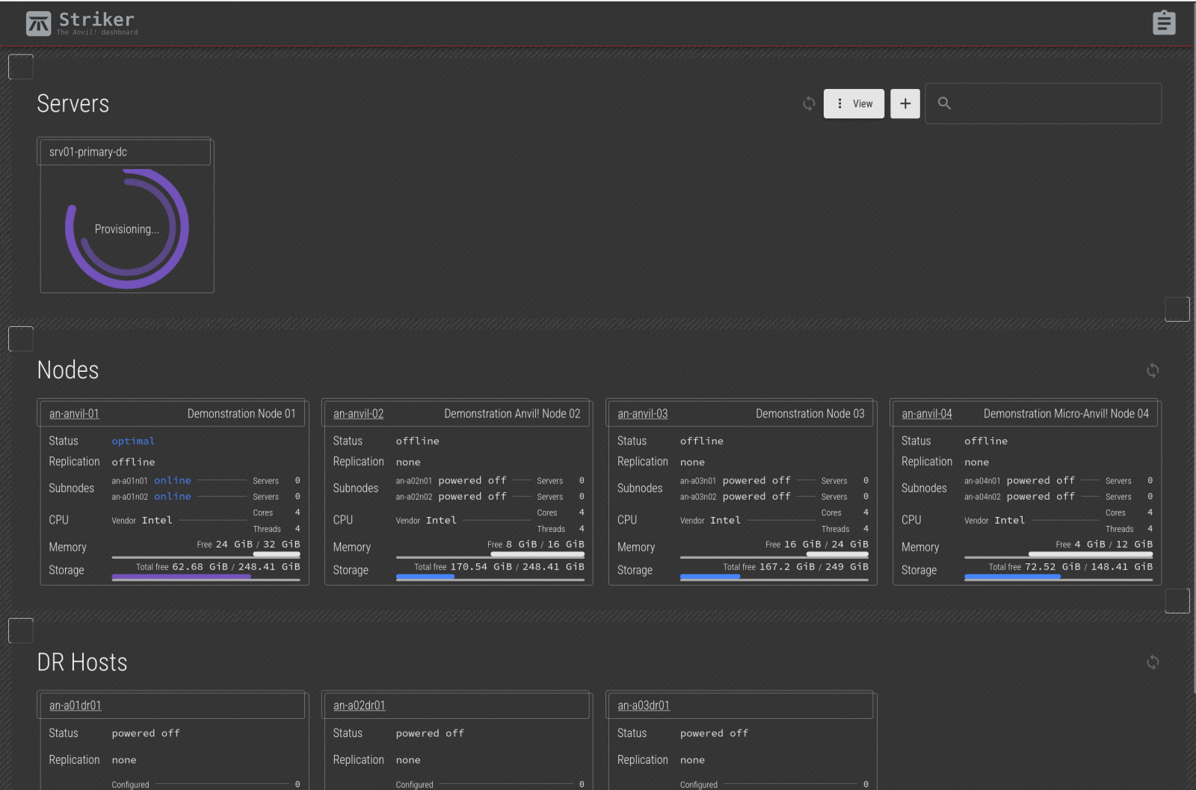The width and height of the screenshot is (1196, 790).
Task: Open the an-a03dr01 DR host link
Action: click(x=643, y=705)
